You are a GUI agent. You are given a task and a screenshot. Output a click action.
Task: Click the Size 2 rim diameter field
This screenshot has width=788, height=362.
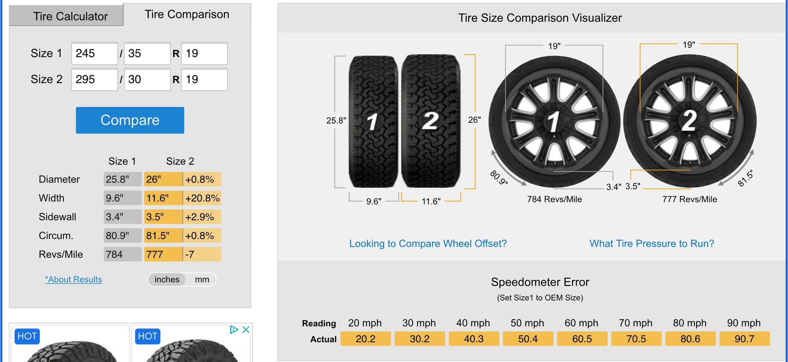coord(204,79)
